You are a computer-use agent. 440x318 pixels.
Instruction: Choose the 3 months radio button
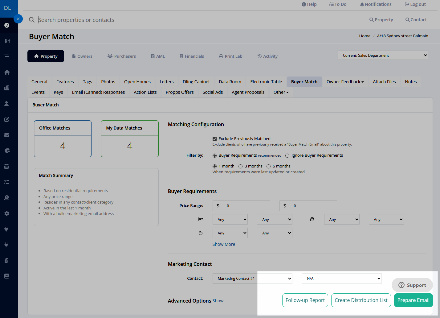(240, 166)
